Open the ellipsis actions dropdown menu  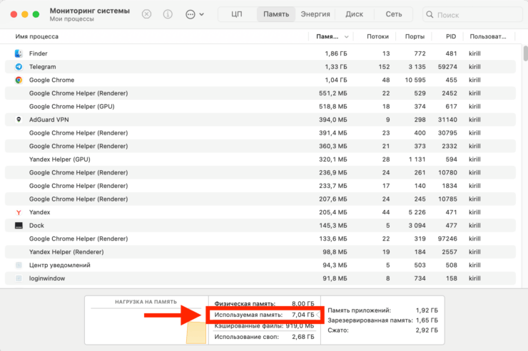[193, 14]
